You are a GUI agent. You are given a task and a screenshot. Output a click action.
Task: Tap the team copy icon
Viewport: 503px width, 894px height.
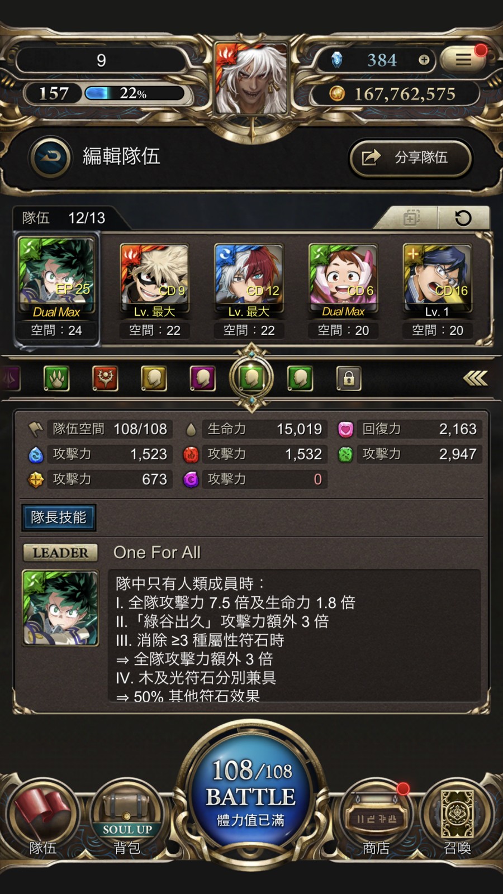[x=411, y=218]
